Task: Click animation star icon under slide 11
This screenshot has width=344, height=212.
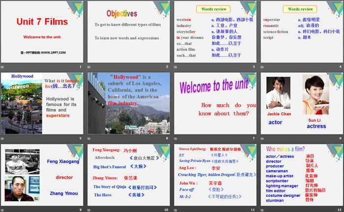Action: pos(175,210)
